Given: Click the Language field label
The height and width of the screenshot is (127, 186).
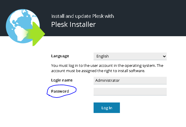Looking at the screenshot, I should click(x=60, y=56).
